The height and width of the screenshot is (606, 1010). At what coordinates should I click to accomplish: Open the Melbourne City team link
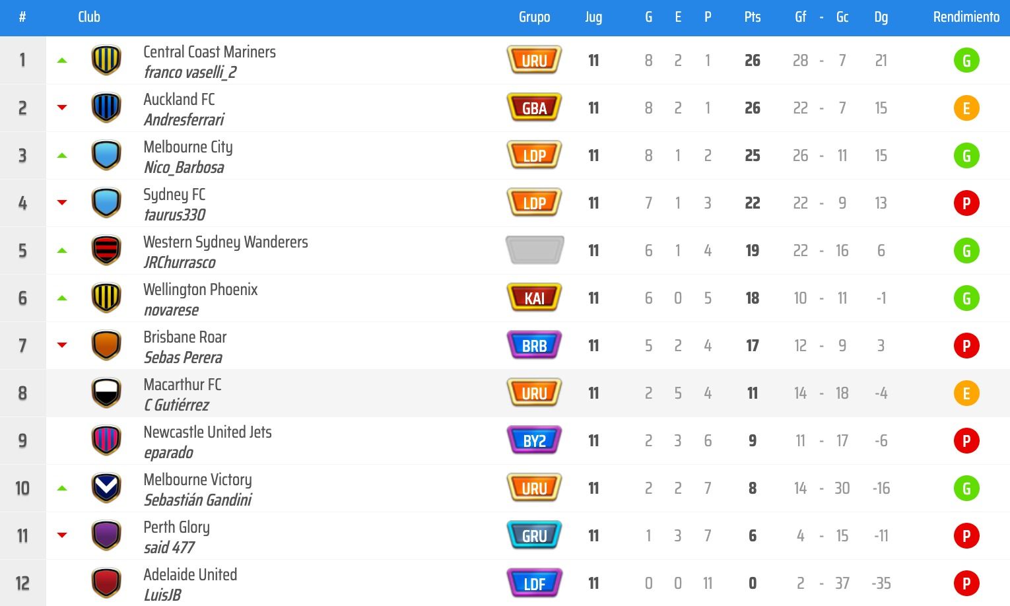click(188, 147)
